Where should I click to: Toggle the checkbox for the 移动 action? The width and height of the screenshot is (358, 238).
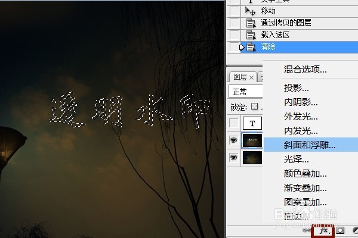pyautogui.click(x=234, y=11)
